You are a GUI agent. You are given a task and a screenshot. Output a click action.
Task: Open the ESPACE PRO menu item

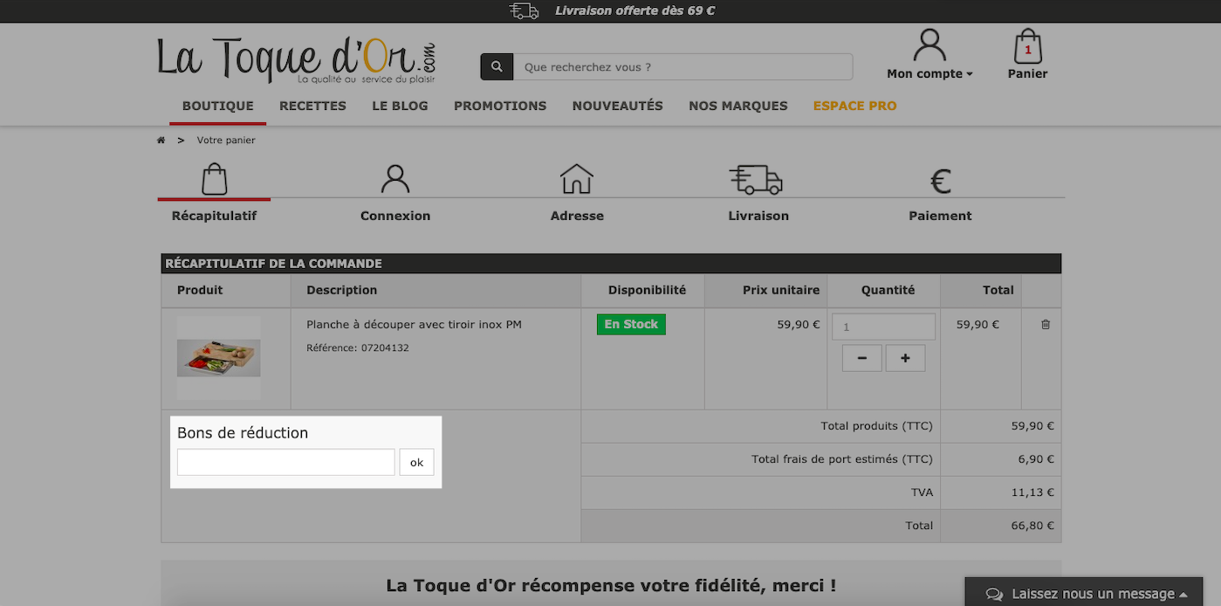[854, 106]
